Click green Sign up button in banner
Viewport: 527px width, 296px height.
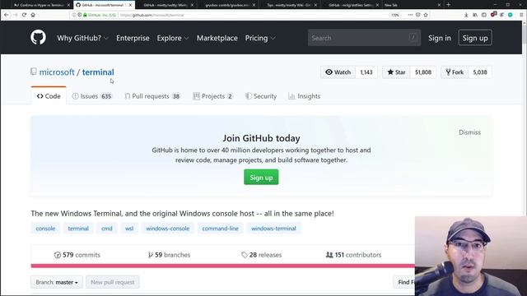261,178
